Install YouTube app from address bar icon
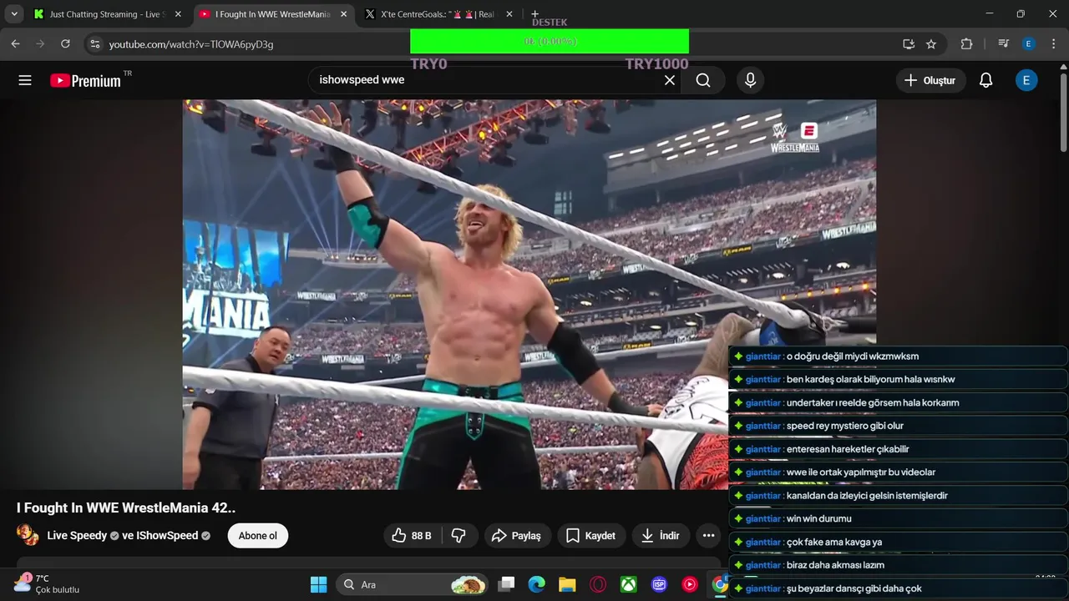 [909, 43]
